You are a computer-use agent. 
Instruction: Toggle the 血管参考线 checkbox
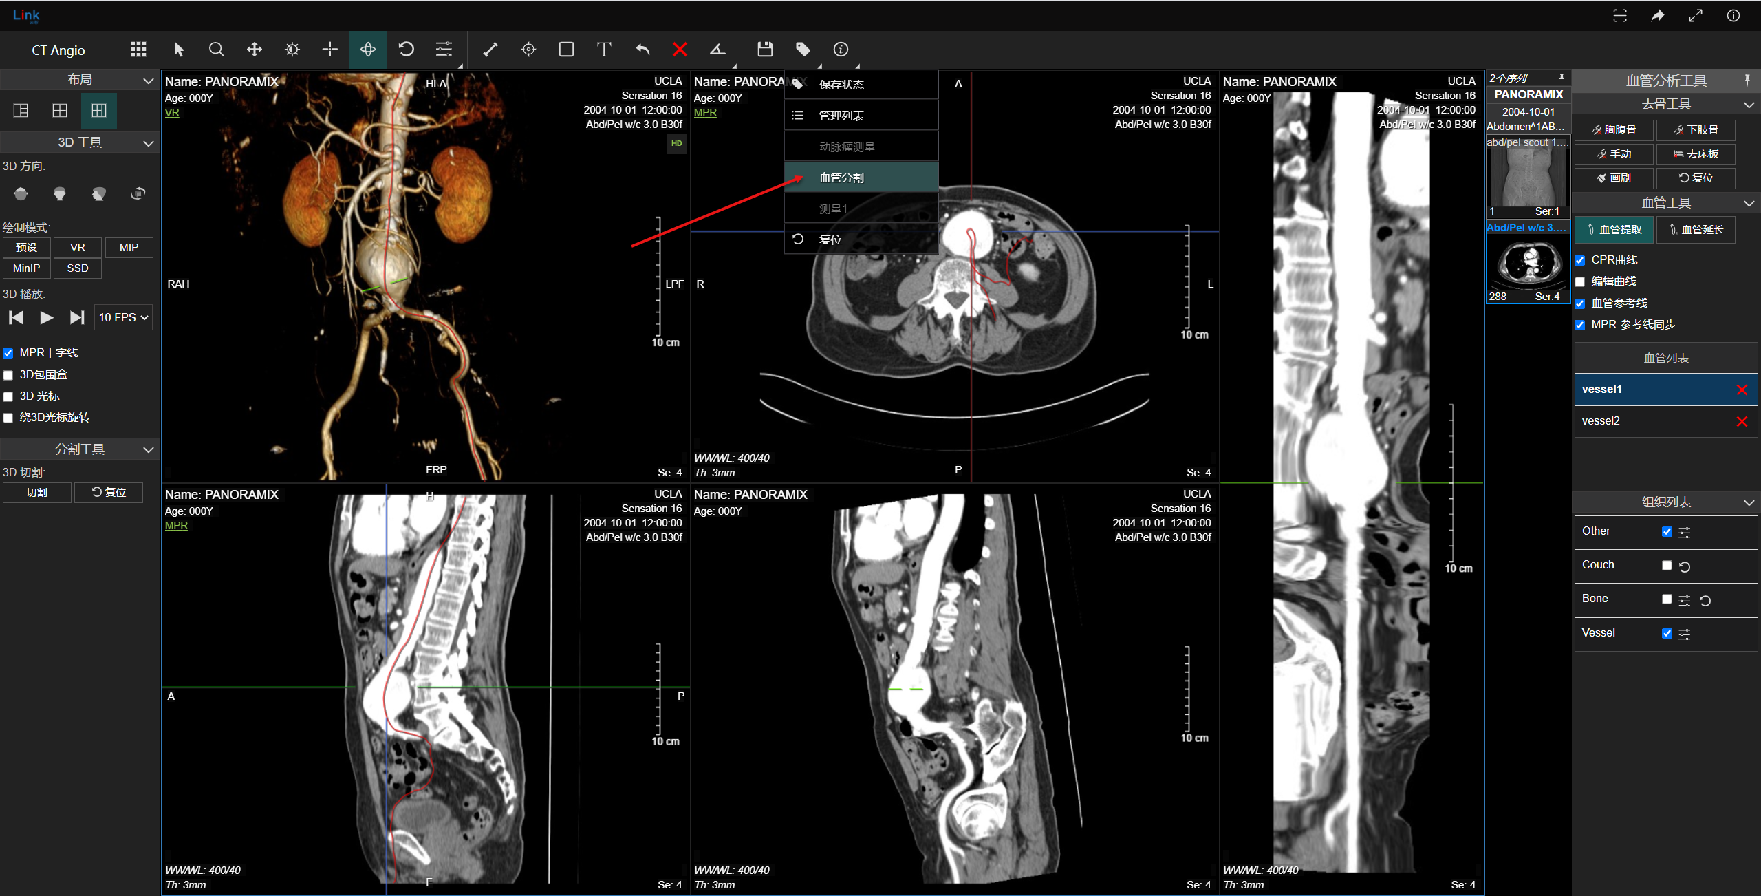(x=1580, y=303)
